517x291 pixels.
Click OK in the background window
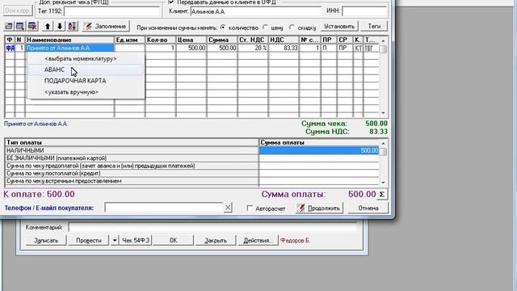(174, 241)
